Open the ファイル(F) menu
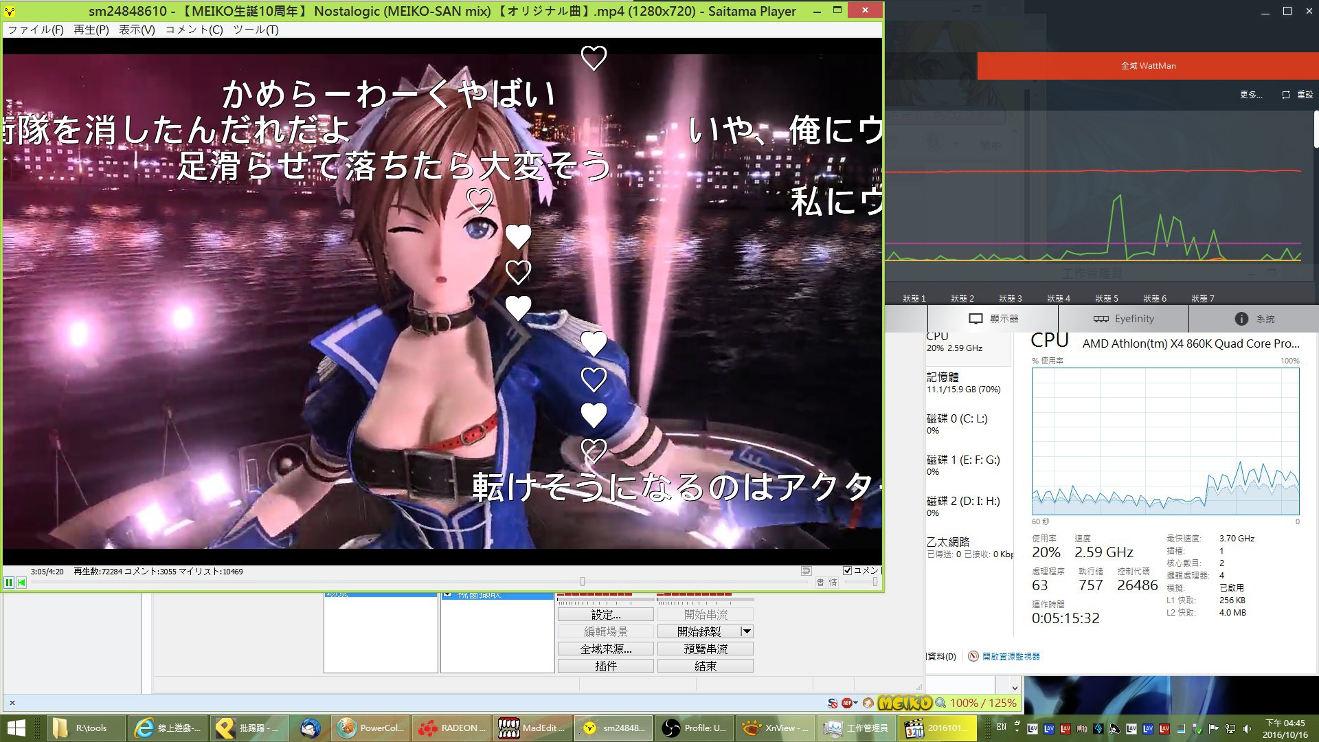 pos(36,30)
